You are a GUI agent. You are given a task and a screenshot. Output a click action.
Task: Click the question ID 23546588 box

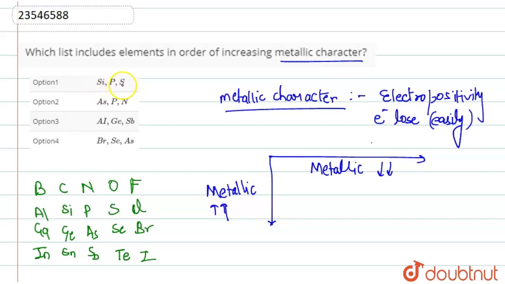tap(73, 15)
